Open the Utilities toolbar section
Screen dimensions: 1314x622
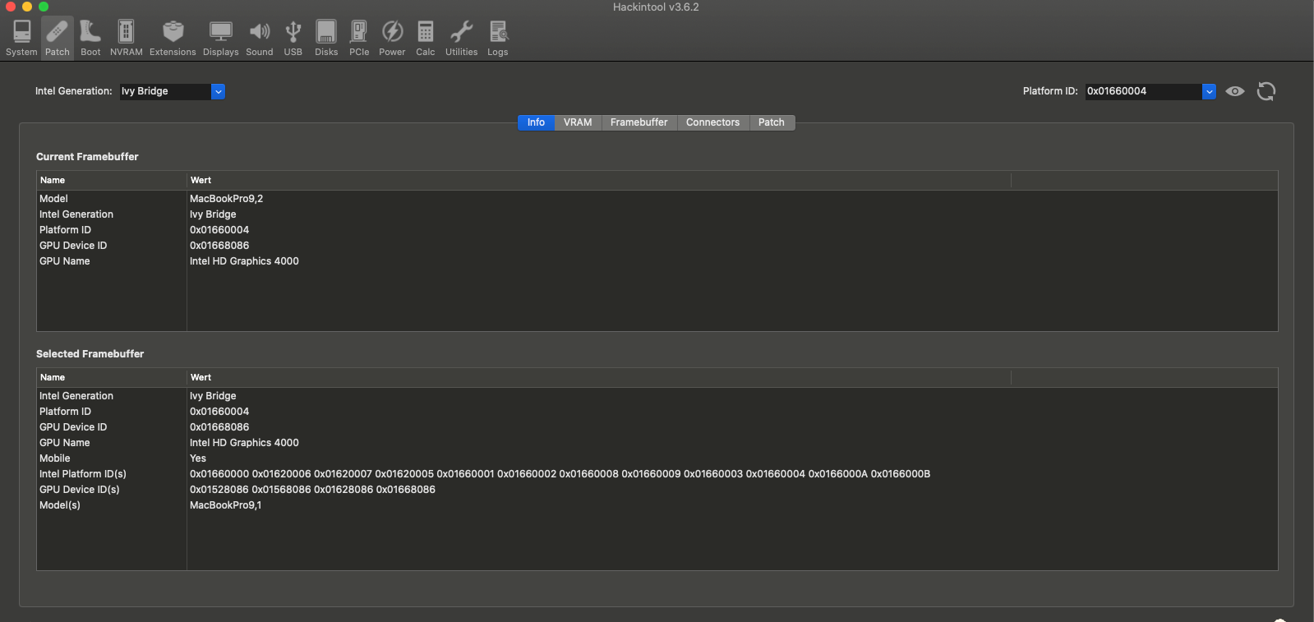point(461,39)
